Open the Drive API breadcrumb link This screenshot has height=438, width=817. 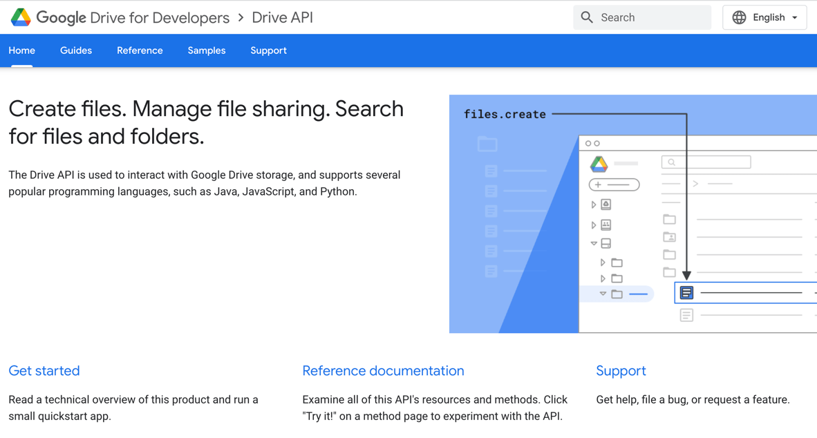[283, 17]
